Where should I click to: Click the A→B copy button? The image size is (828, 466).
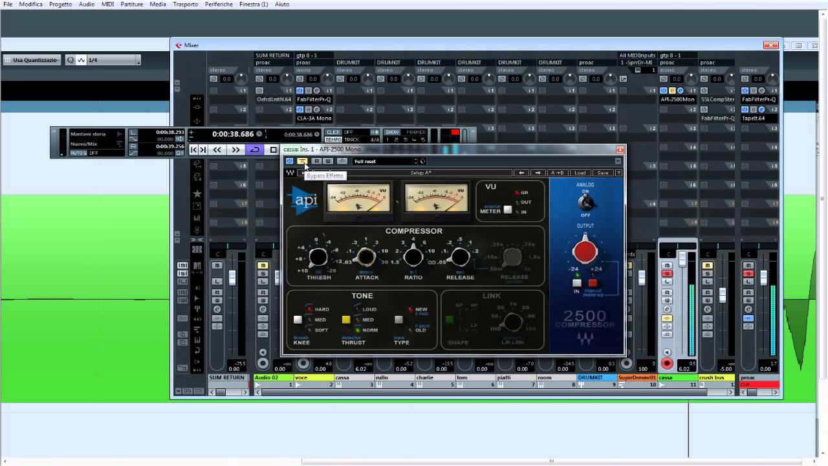pos(557,173)
